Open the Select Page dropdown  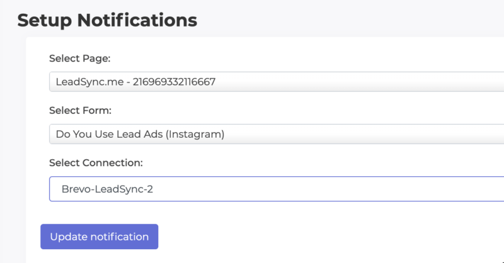click(276, 82)
